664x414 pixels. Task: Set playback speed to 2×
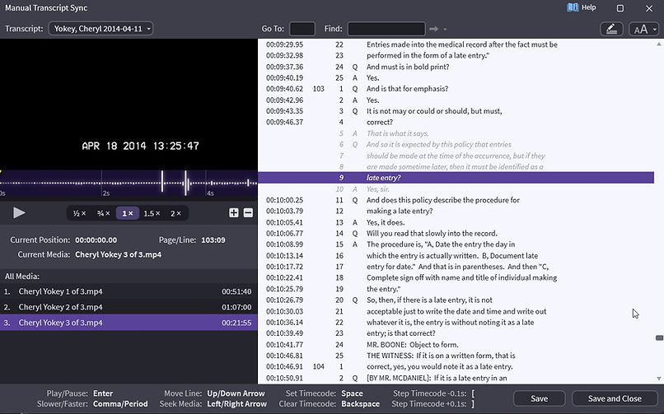click(175, 213)
